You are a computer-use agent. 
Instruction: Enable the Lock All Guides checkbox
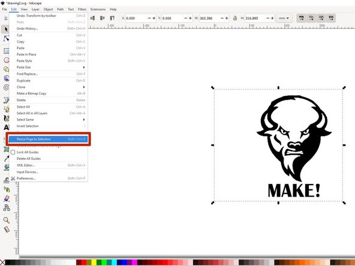pos(13,152)
